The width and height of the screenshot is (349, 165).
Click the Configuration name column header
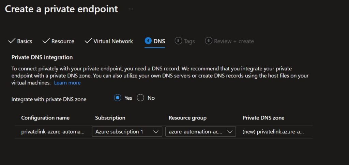pos(45,118)
